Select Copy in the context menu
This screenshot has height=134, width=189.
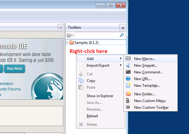pos(100,81)
